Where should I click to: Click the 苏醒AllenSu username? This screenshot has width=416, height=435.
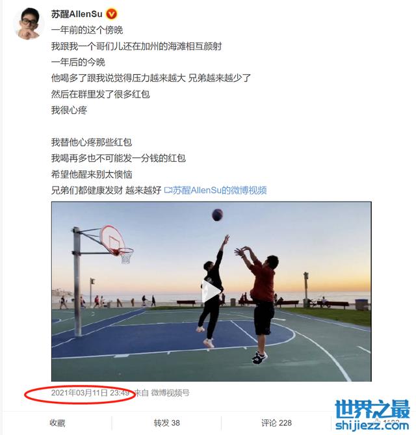77,14
